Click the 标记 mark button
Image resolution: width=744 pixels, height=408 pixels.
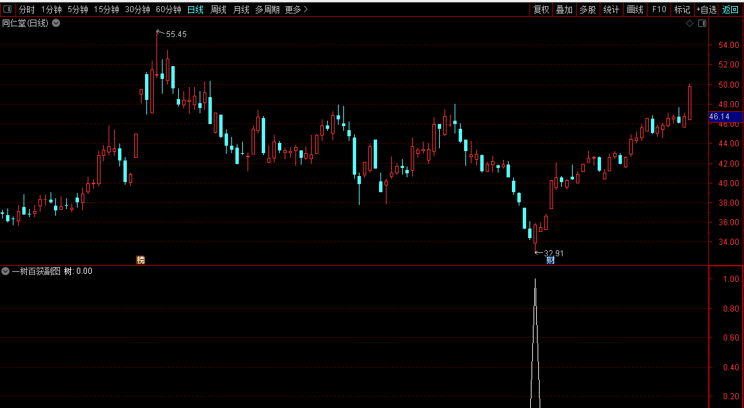coord(683,9)
